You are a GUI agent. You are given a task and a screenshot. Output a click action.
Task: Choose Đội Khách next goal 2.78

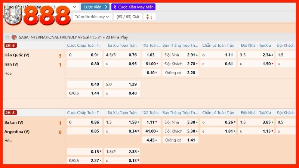181,64
